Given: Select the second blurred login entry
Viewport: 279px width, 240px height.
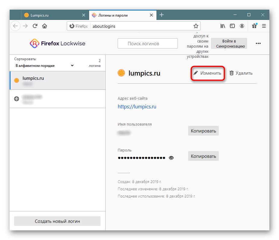Looking at the screenshot, I should [58, 99].
